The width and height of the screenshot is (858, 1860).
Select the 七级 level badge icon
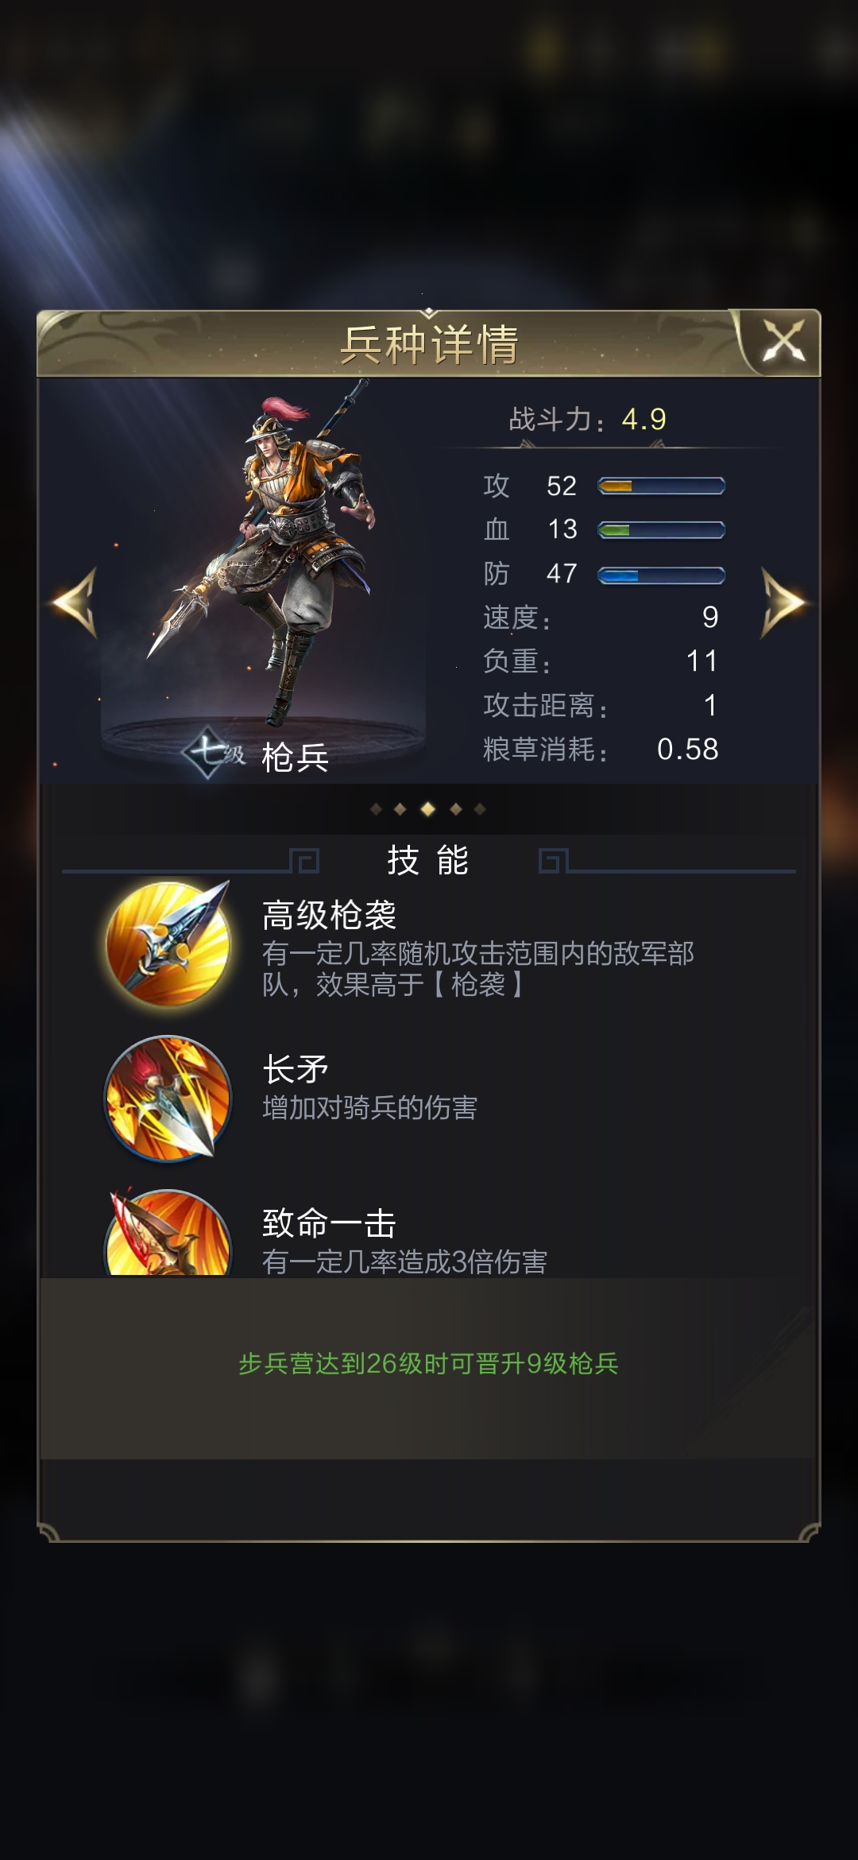(x=213, y=752)
